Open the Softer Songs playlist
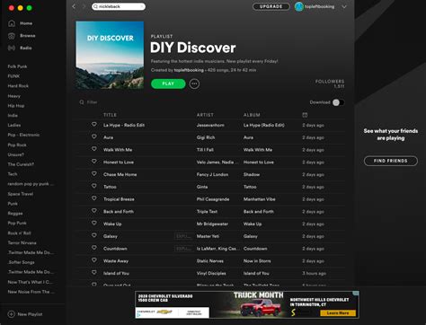This screenshot has width=426, height=325. coord(22,262)
